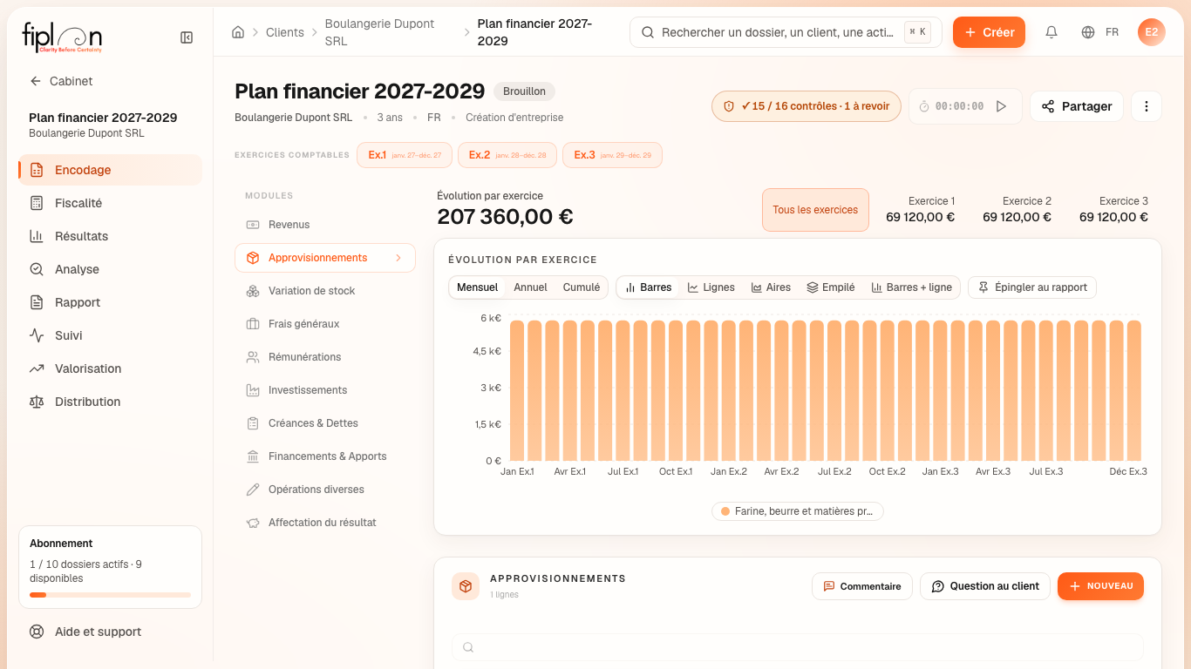Open Variation de stock module

[x=324, y=291]
